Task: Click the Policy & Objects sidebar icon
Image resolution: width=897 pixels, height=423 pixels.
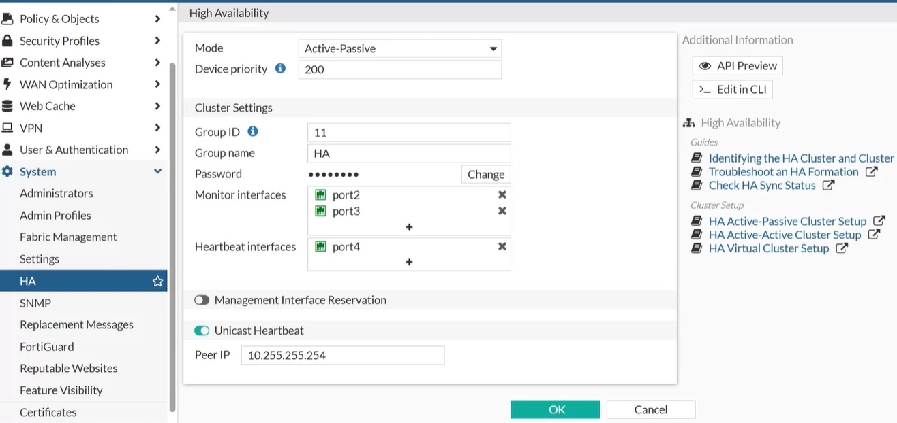Action: pos(7,19)
